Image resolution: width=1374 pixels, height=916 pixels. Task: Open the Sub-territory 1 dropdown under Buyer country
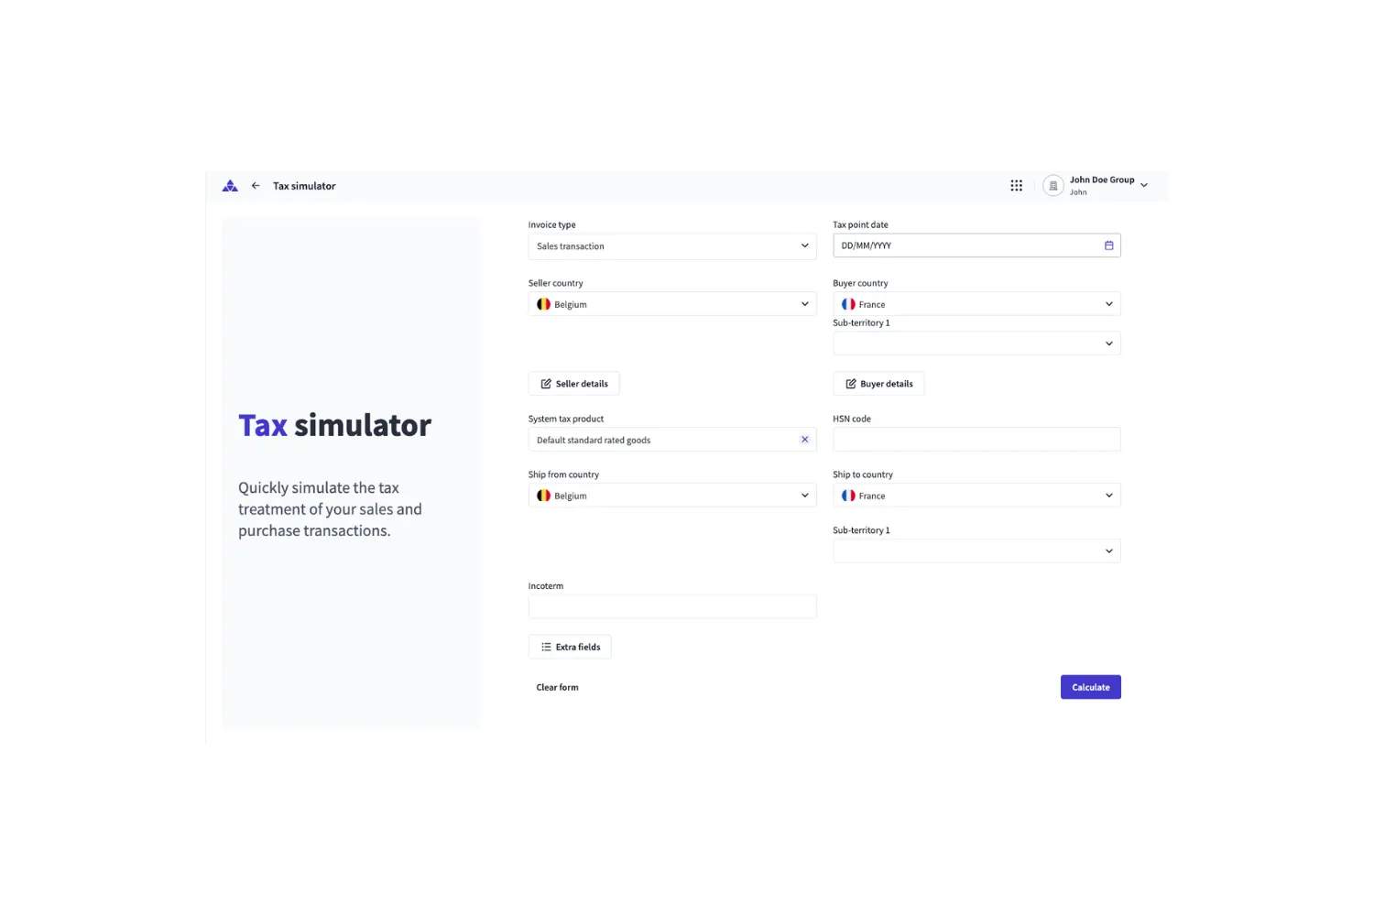tap(976, 343)
